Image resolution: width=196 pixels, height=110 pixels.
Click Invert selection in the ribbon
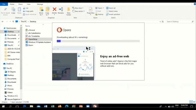[113, 14]
